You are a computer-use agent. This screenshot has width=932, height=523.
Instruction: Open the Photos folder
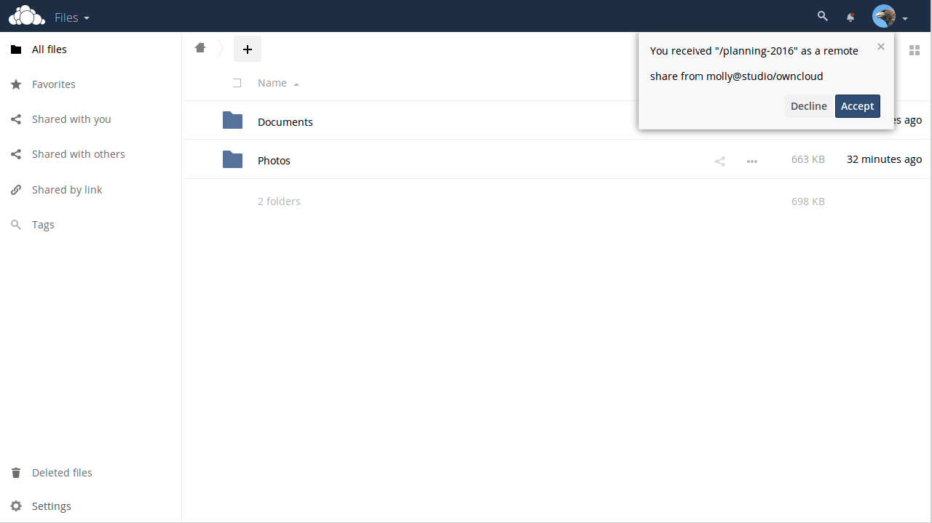(274, 161)
